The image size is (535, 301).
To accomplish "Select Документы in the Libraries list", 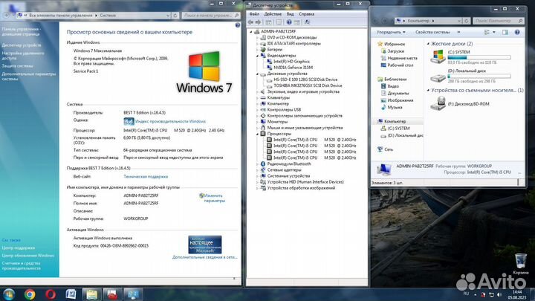I will (x=398, y=93).
